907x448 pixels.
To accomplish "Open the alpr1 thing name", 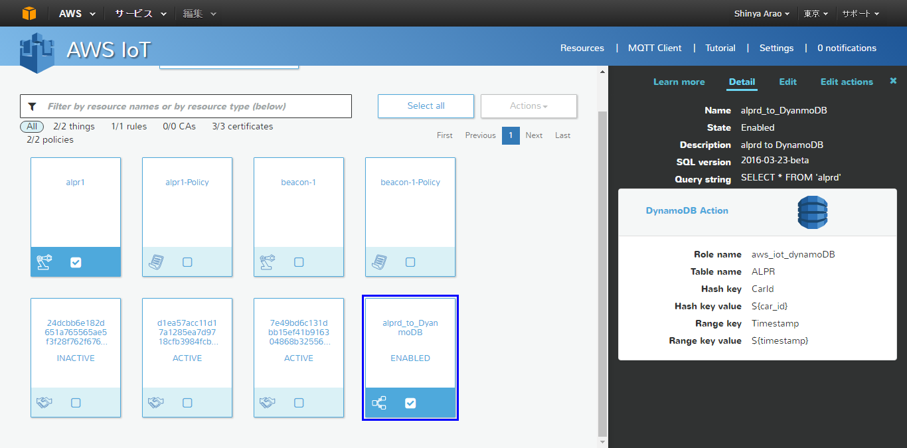I will (x=76, y=182).
